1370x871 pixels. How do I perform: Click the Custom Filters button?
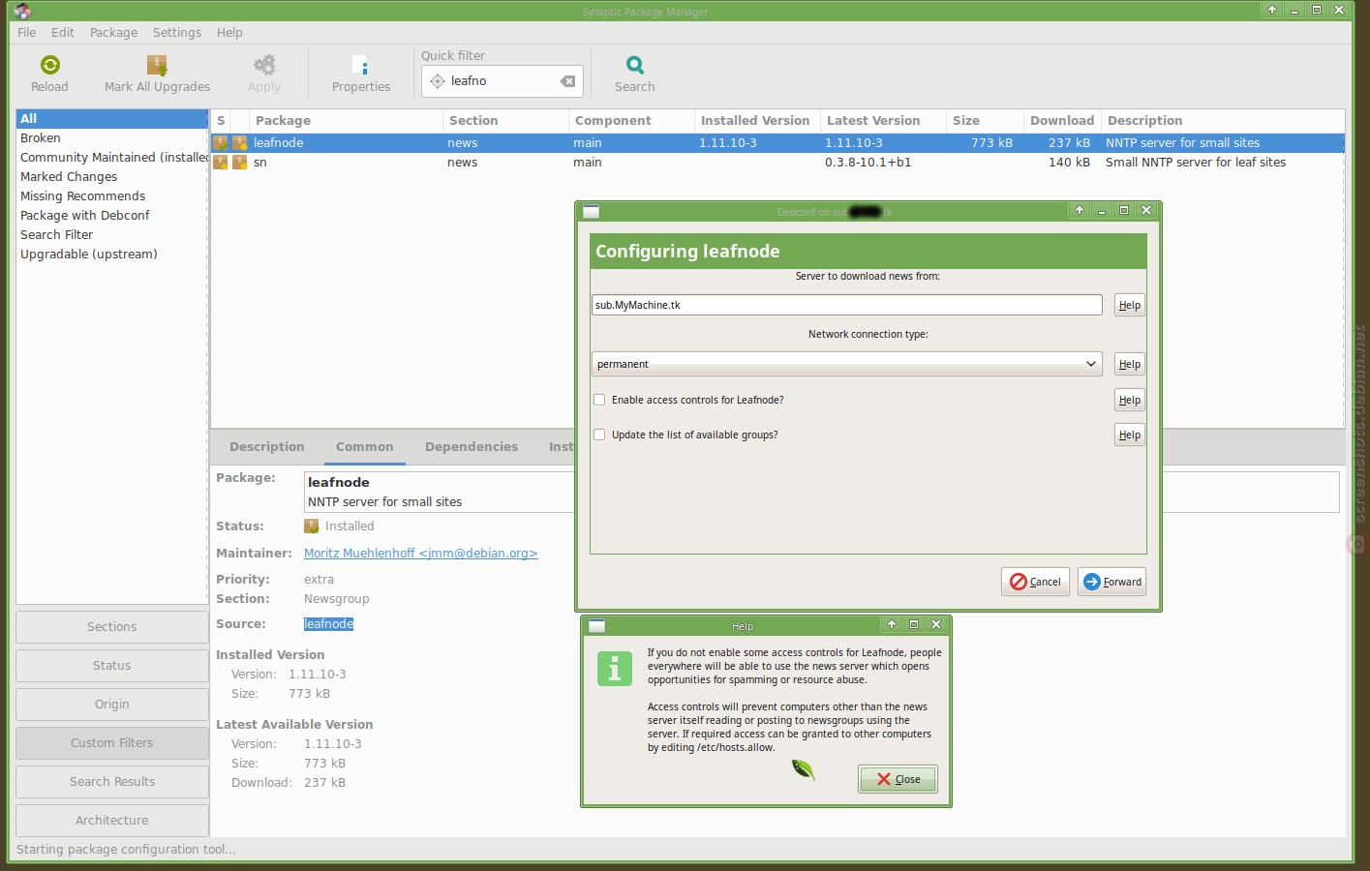[x=112, y=743]
